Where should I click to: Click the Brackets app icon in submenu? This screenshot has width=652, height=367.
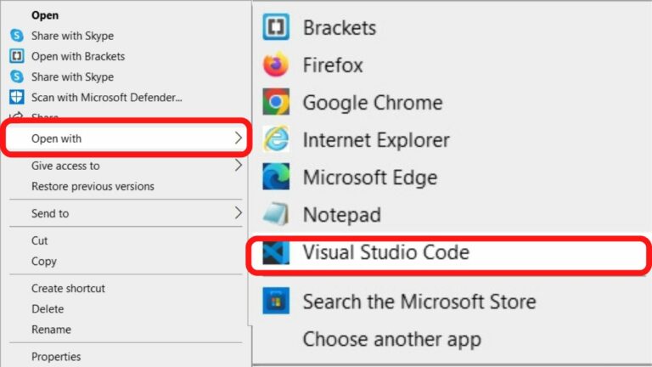tap(276, 28)
